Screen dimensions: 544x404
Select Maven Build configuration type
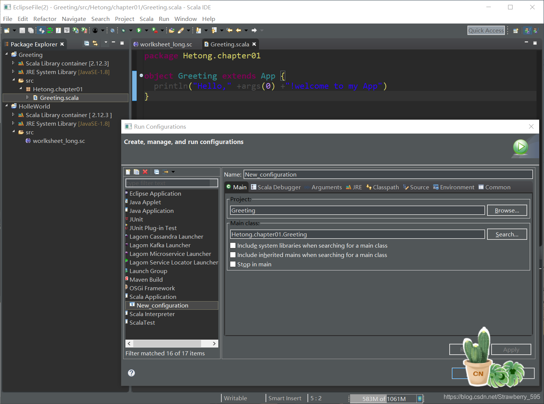pyautogui.click(x=146, y=279)
